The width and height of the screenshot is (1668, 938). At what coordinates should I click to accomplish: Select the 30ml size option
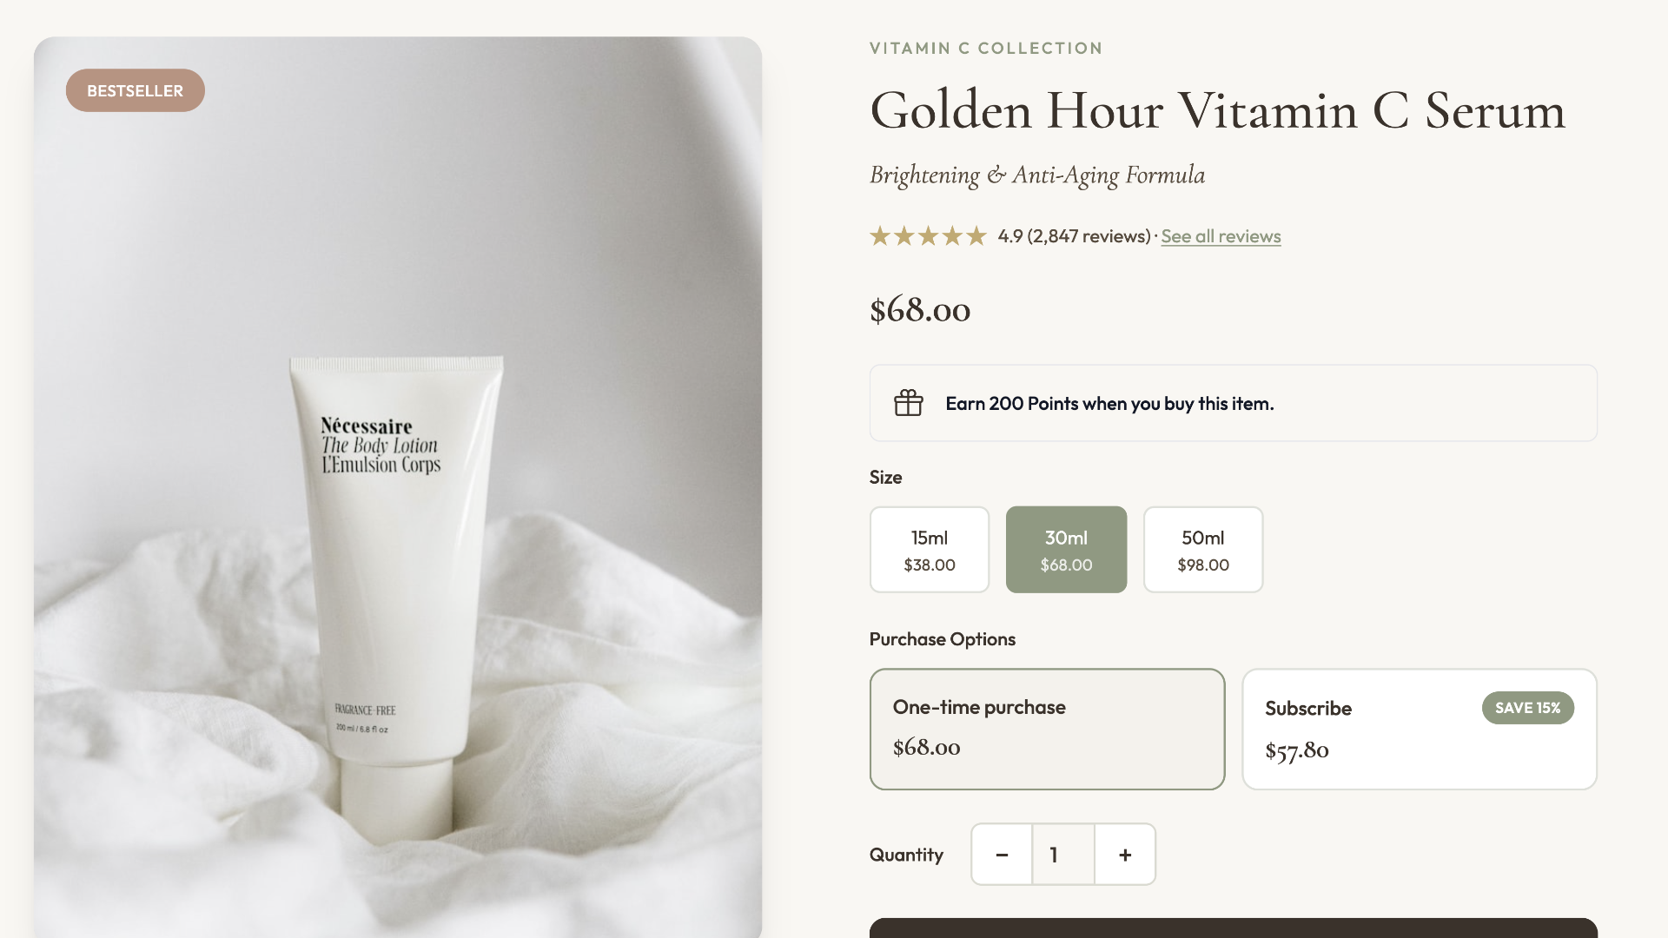pyautogui.click(x=1066, y=550)
